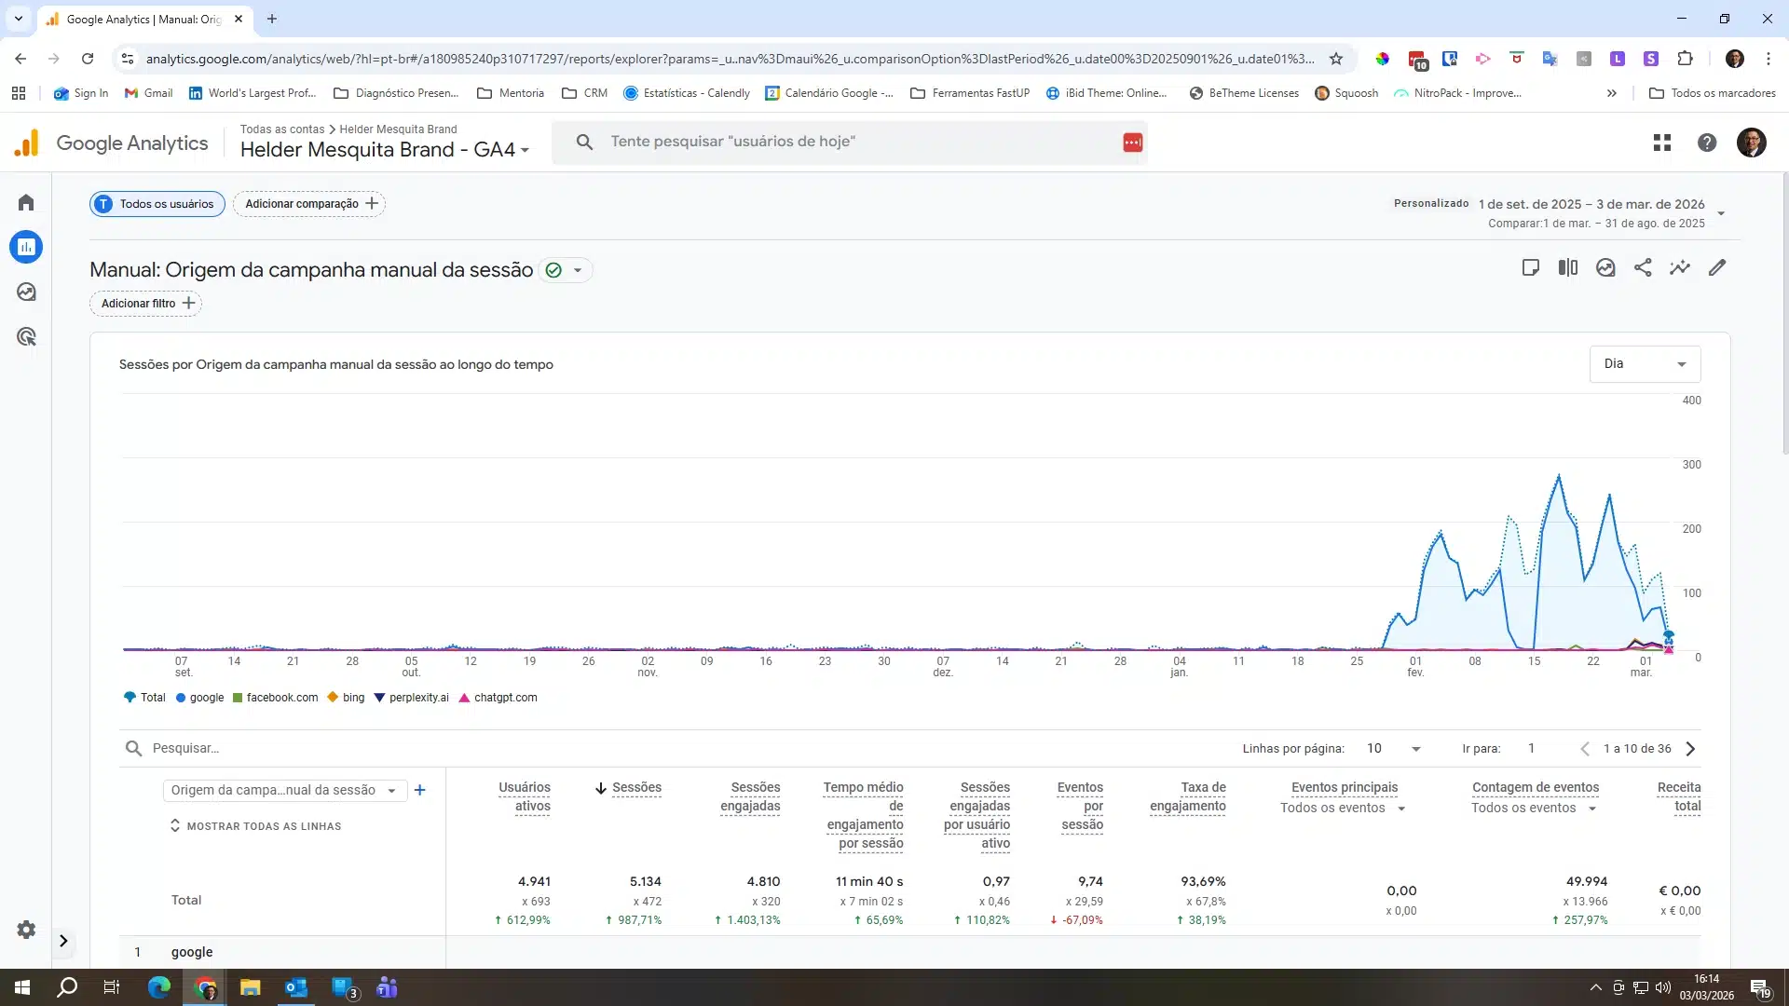
Task: Click the Adicionar filtro button
Action: [x=146, y=304]
